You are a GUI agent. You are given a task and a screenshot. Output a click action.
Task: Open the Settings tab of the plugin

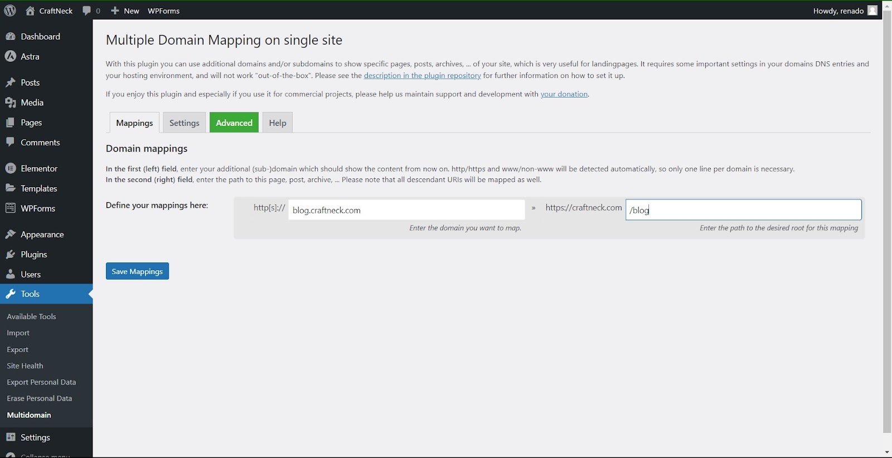[x=185, y=123]
